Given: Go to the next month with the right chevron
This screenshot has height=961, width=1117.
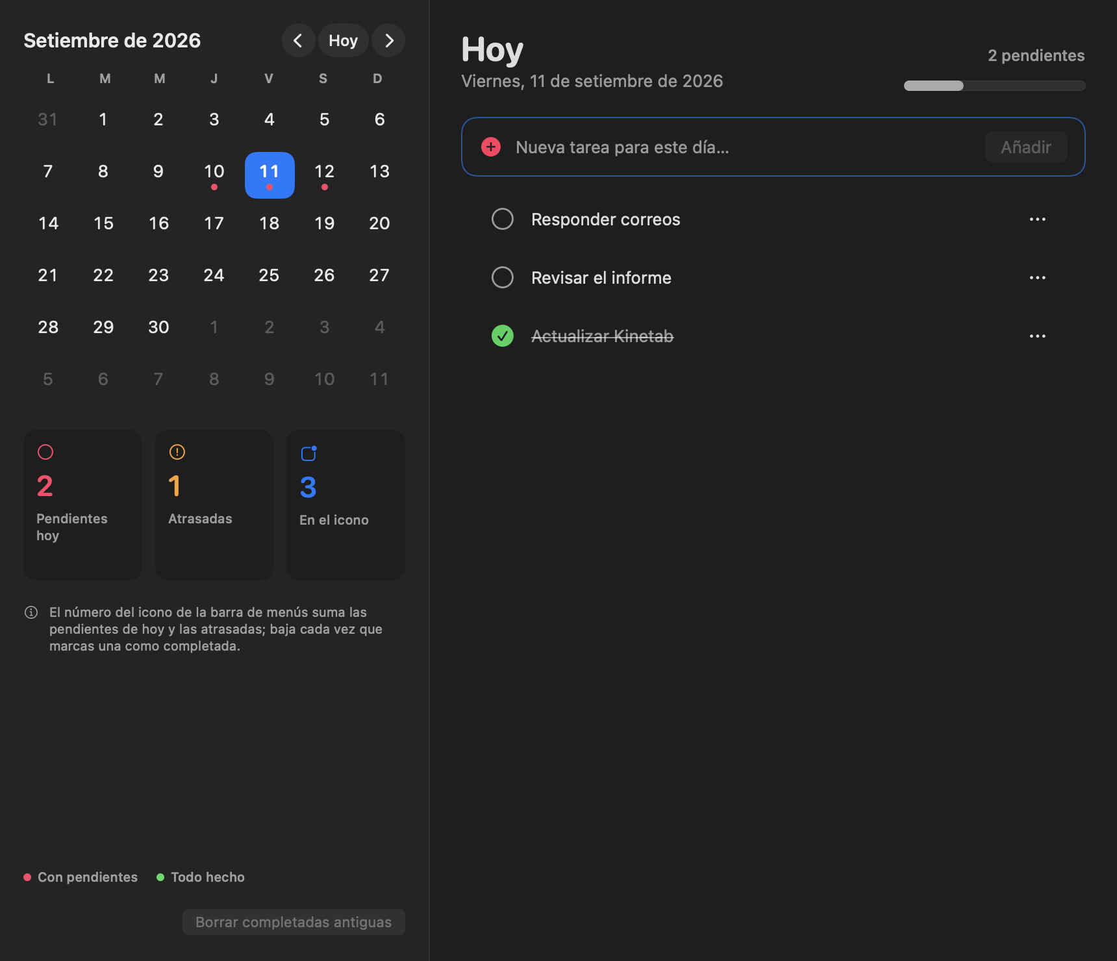Looking at the screenshot, I should tap(388, 40).
